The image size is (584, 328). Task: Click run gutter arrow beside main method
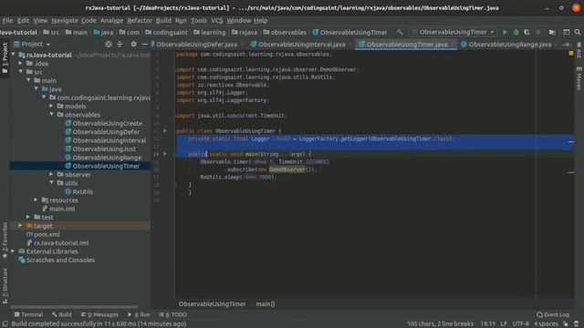pos(165,154)
